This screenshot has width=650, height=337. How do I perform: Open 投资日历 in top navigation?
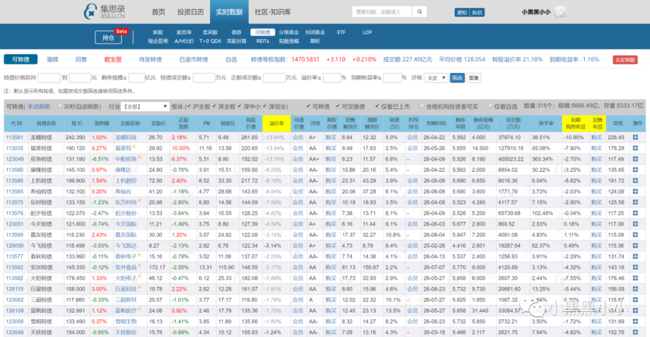click(x=190, y=12)
